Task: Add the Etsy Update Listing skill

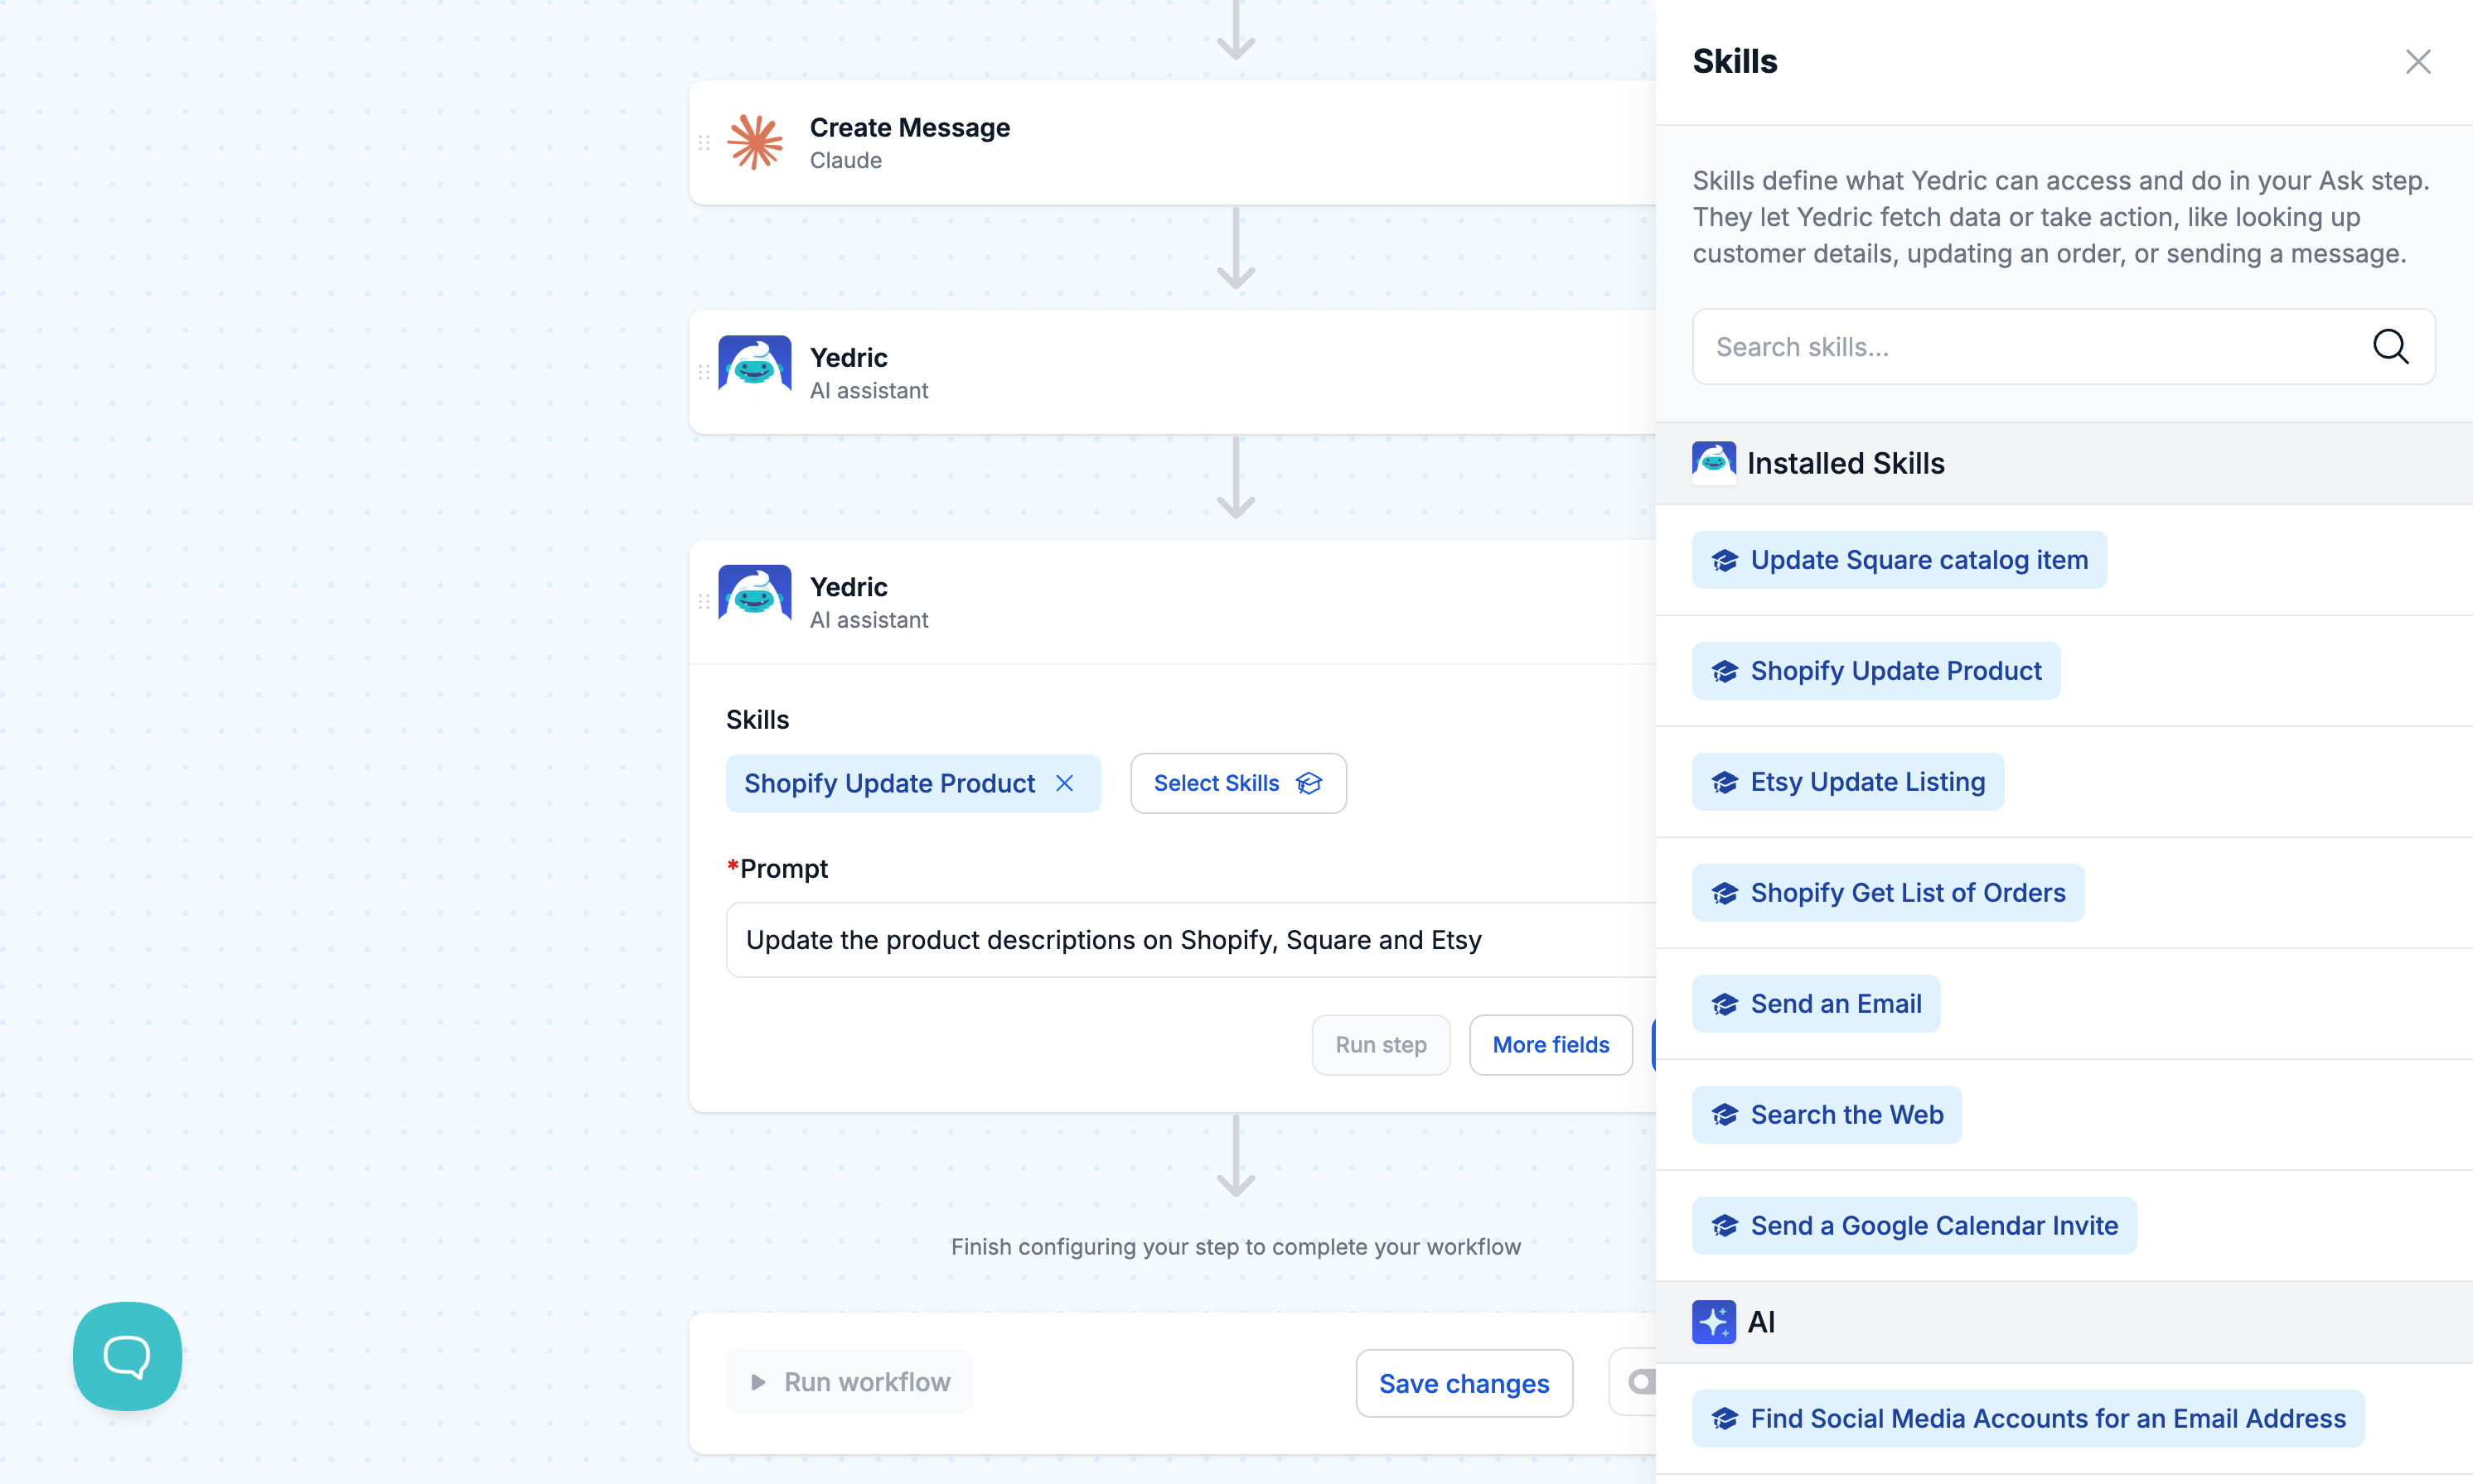Action: click(x=1847, y=782)
